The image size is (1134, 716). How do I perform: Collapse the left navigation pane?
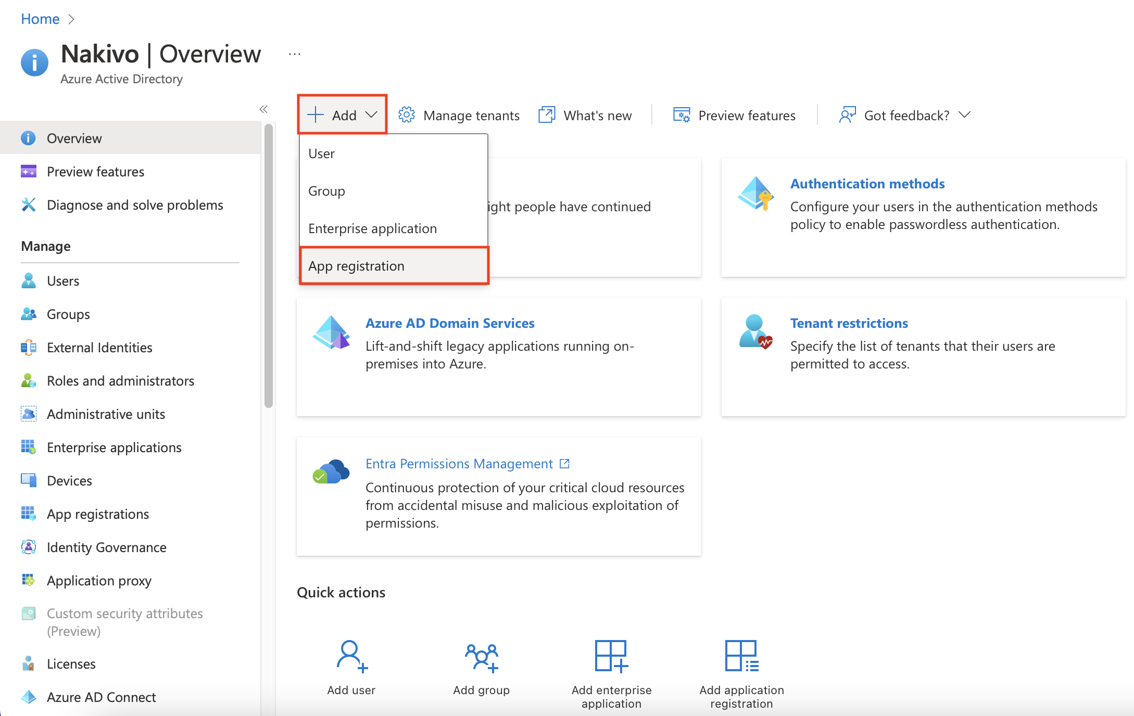[x=263, y=109]
